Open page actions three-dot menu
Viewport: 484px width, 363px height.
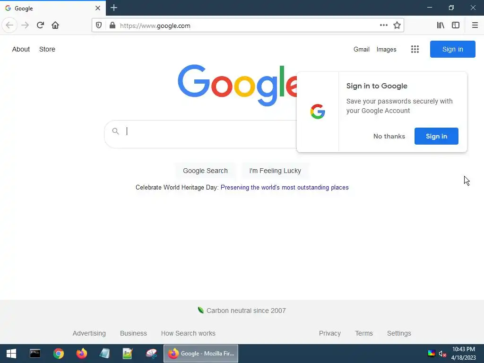pyautogui.click(x=383, y=26)
